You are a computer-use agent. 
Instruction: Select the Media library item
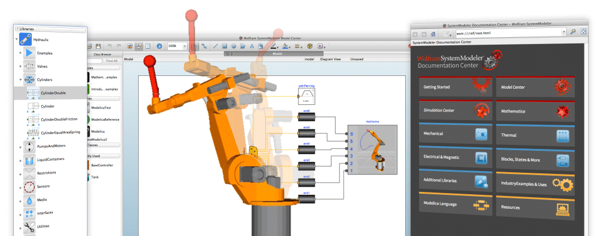pos(35,200)
